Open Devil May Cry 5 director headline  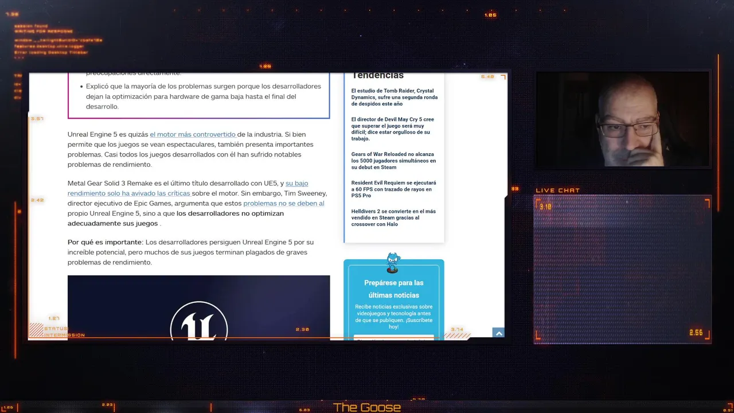393,129
